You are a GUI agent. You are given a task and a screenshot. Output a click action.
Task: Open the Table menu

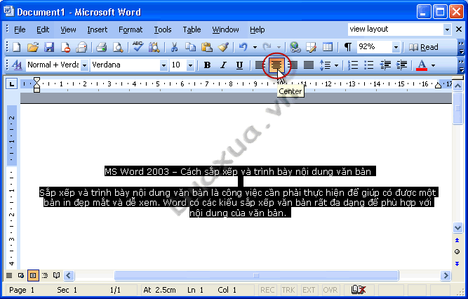pyautogui.click(x=192, y=29)
